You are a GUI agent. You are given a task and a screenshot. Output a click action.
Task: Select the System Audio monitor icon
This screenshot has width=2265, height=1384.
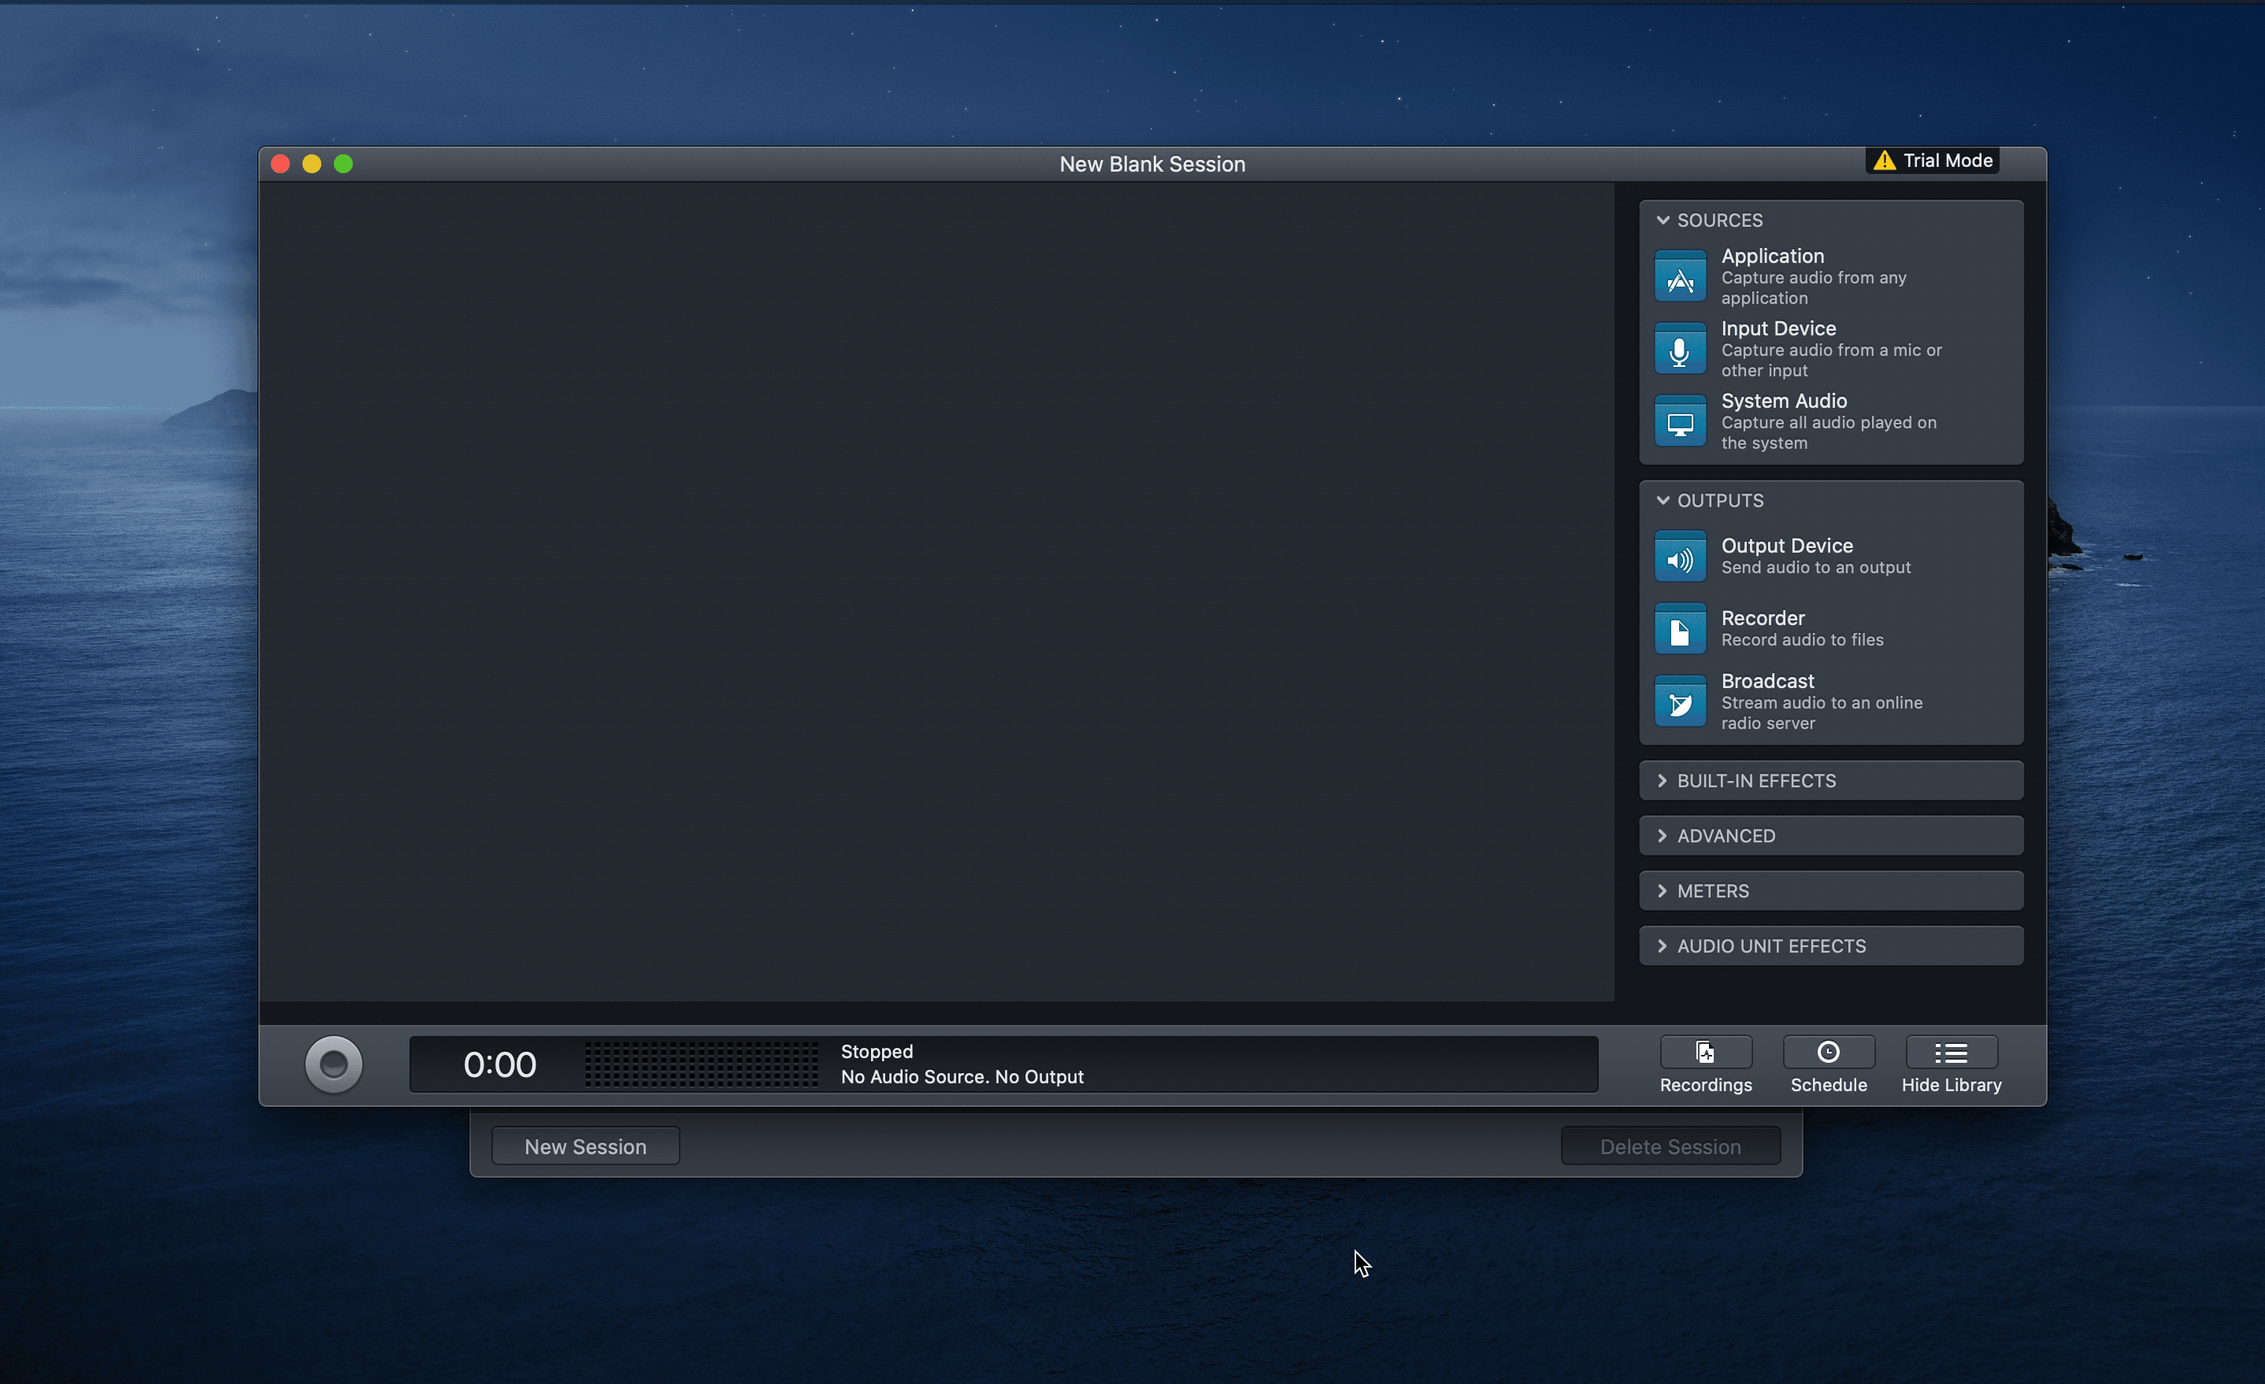[x=1679, y=422]
